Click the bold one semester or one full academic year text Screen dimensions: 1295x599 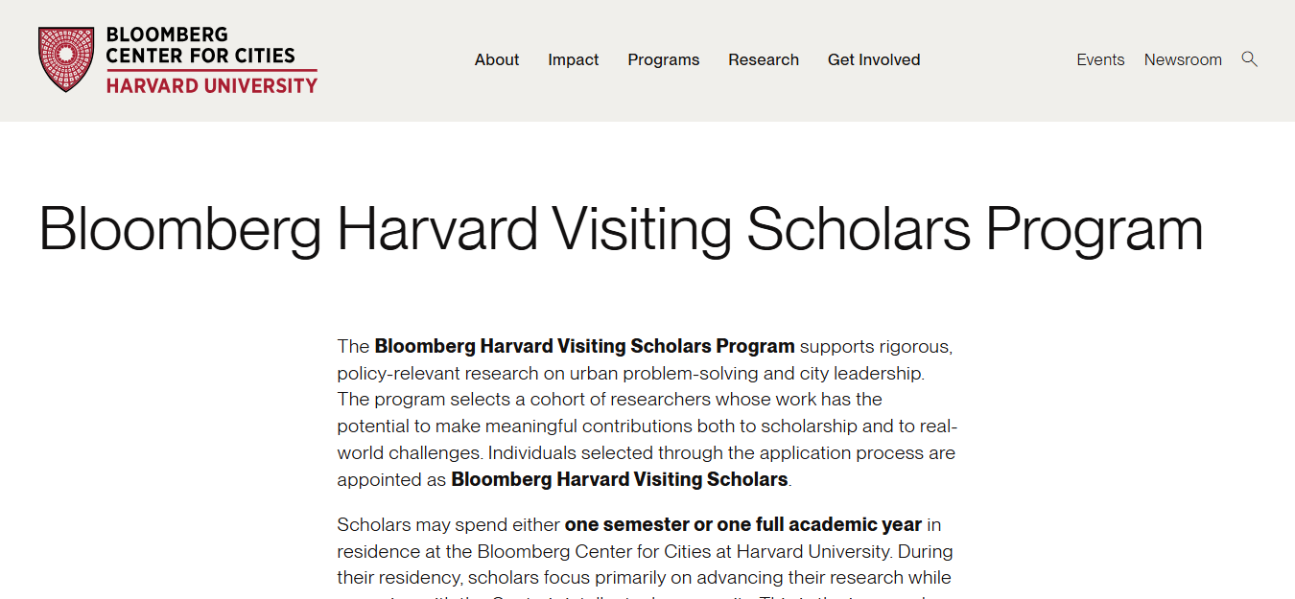(x=743, y=524)
